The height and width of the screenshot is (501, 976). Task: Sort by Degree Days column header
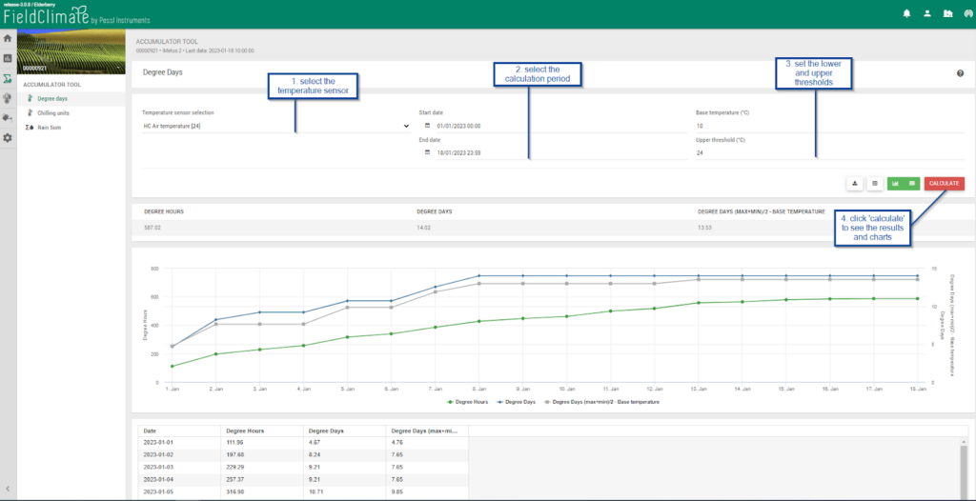(345, 431)
